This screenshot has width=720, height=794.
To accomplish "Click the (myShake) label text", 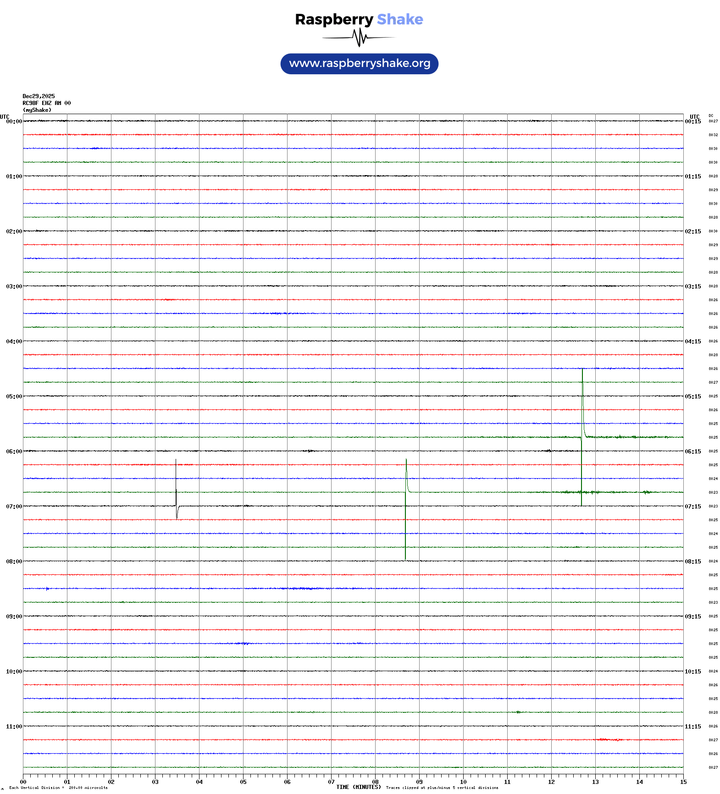I will [x=37, y=110].
